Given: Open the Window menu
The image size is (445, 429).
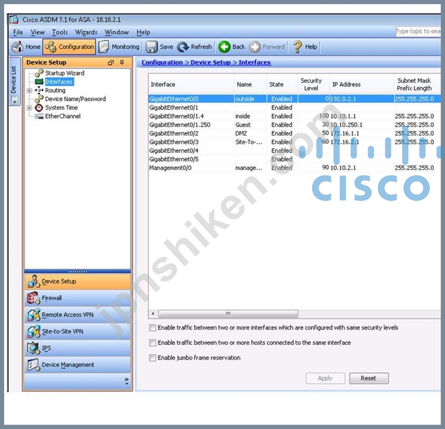Looking at the screenshot, I should coord(117,32).
